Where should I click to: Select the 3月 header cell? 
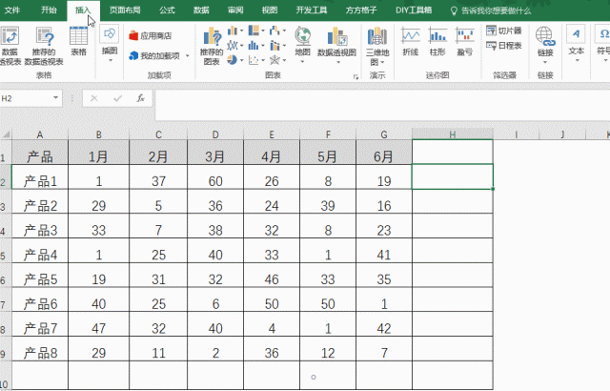215,153
